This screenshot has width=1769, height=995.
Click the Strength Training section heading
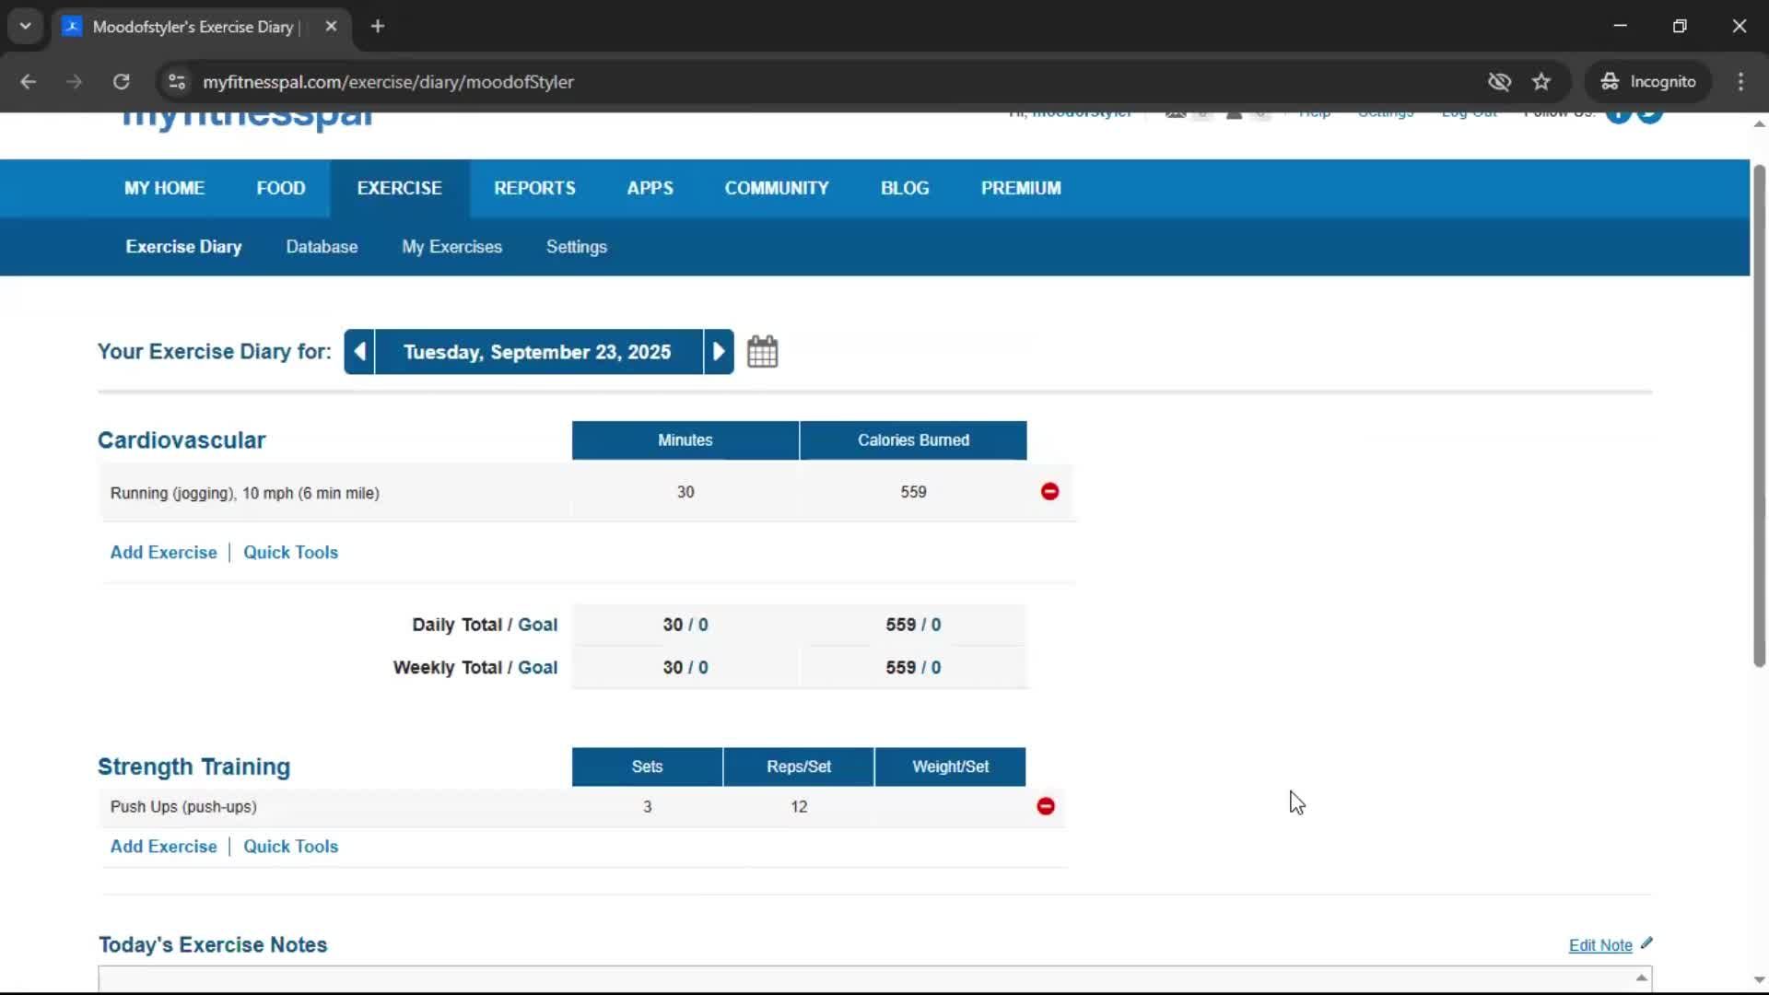pyautogui.click(x=193, y=767)
